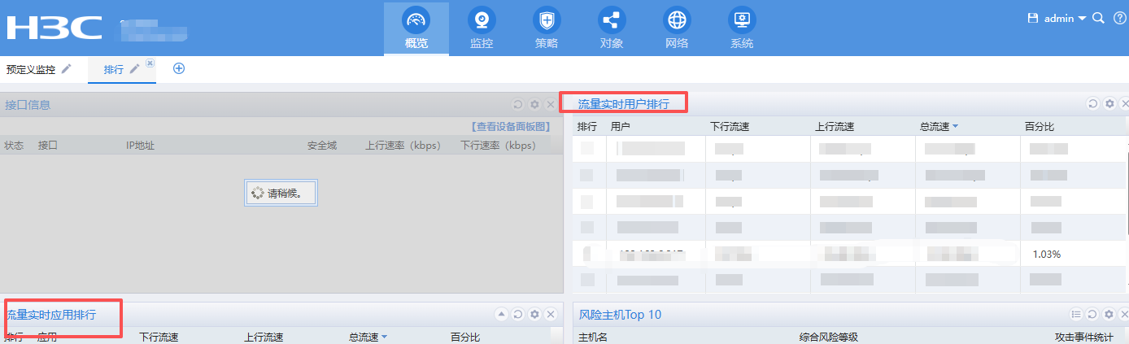The width and height of the screenshot is (1129, 344).
Task: Sort application ranking by 总流速 column
Action: click(x=384, y=337)
